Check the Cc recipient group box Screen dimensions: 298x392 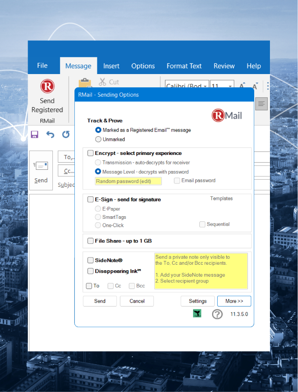pos(111,286)
